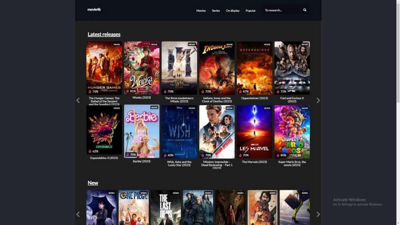Open The three musketeers: Milady poster
Screen dimensions: 400x225
(x=179, y=68)
